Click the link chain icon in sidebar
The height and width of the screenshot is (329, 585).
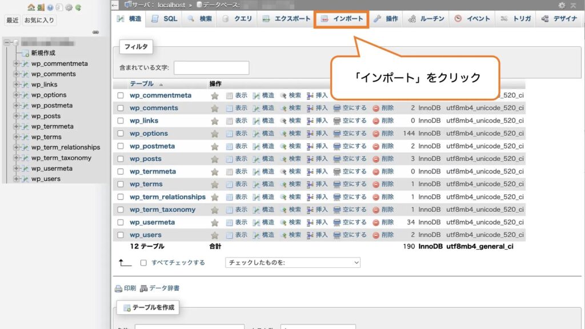[96, 33]
